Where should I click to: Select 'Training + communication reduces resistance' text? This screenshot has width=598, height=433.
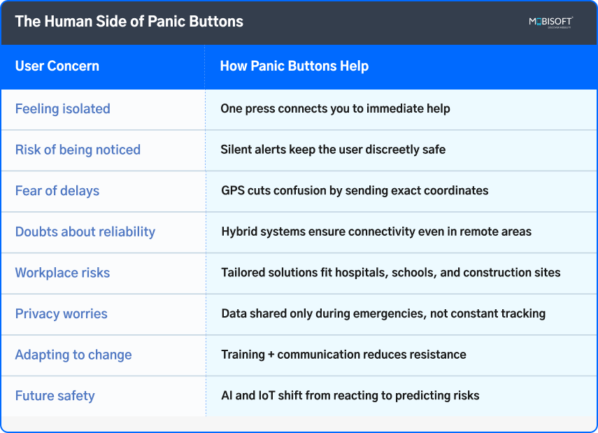click(x=343, y=355)
